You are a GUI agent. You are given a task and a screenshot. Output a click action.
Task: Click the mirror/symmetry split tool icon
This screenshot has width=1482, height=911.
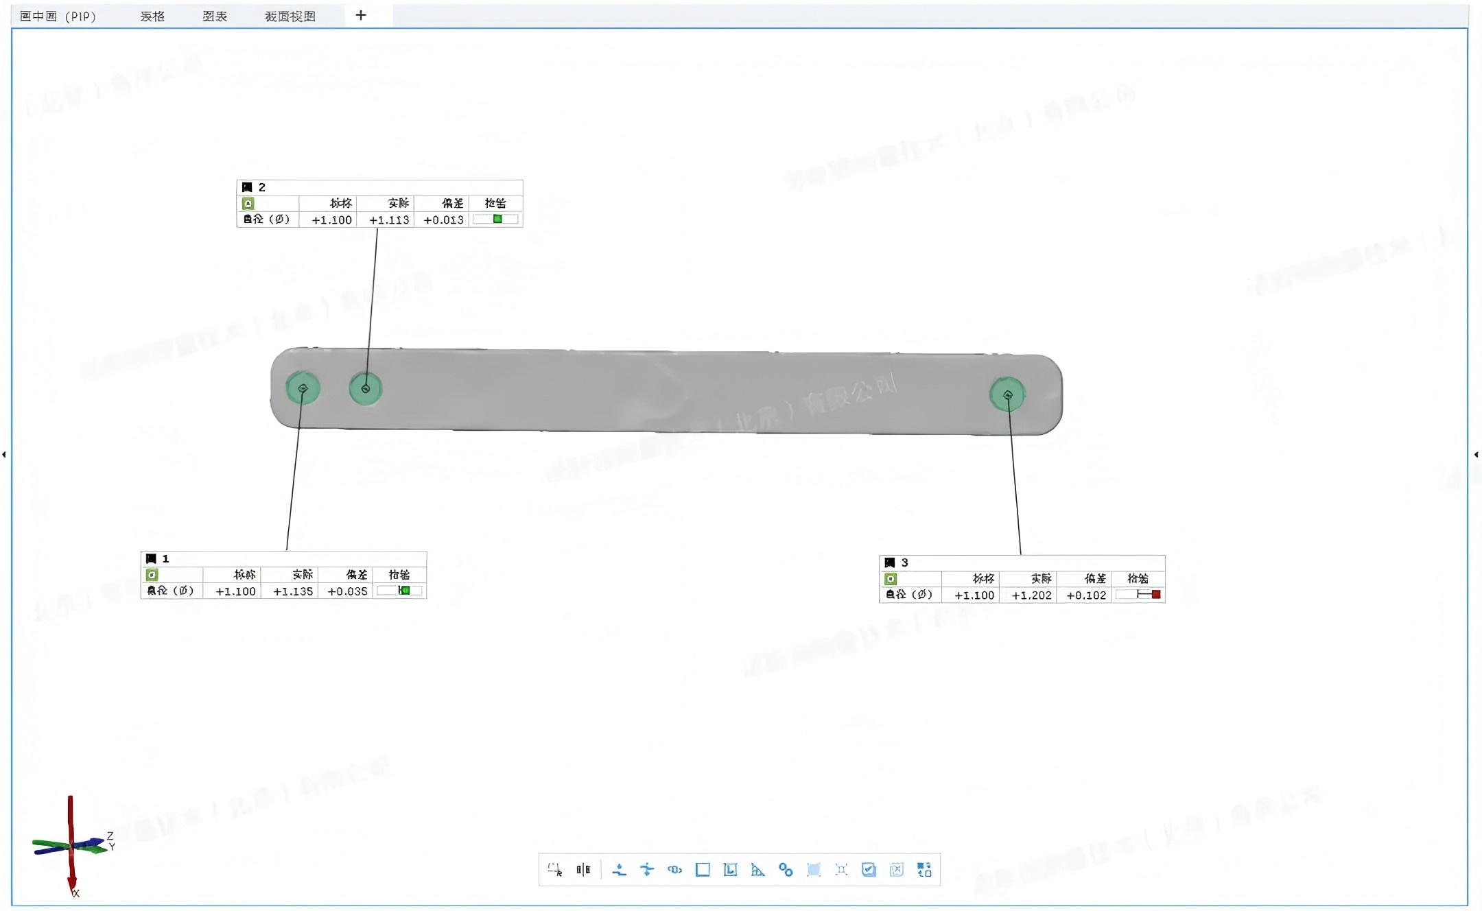pyautogui.click(x=583, y=870)
